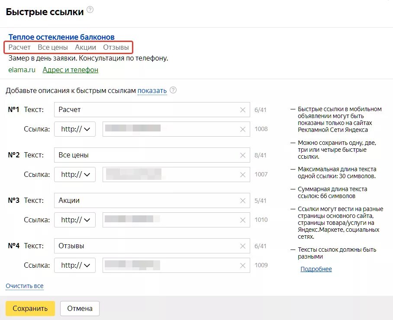Screen dimensions: 393x320
Task: Focus the Акции text input field
Action: coord(147,201)
